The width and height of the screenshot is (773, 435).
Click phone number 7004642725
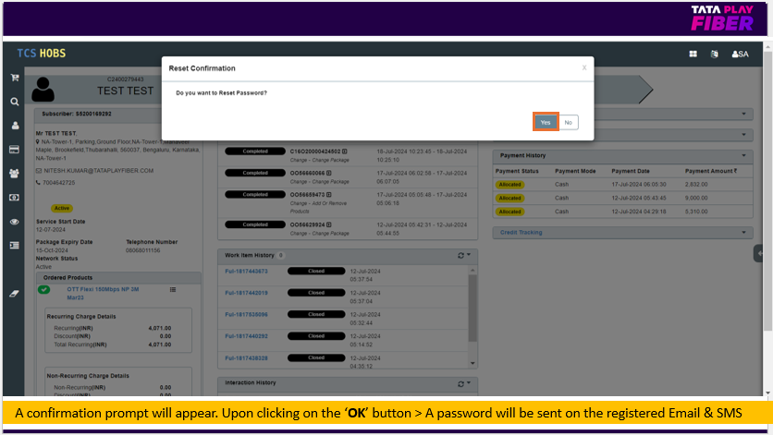[x=58, y=183]
